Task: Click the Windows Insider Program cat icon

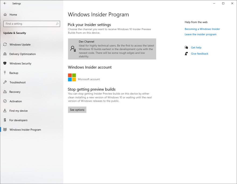Action: coord(5,129)
